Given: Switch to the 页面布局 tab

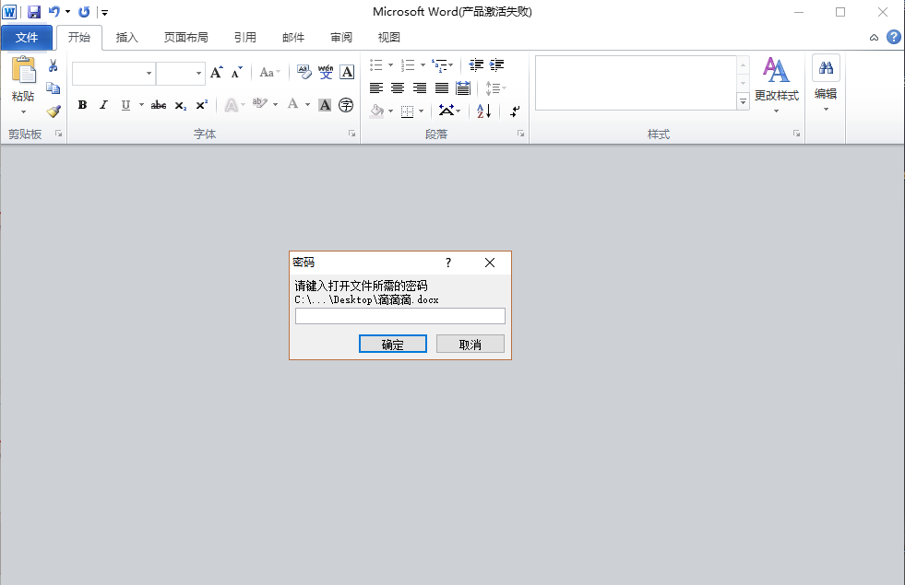Looking at the screenshot, I should coord(185,38).
